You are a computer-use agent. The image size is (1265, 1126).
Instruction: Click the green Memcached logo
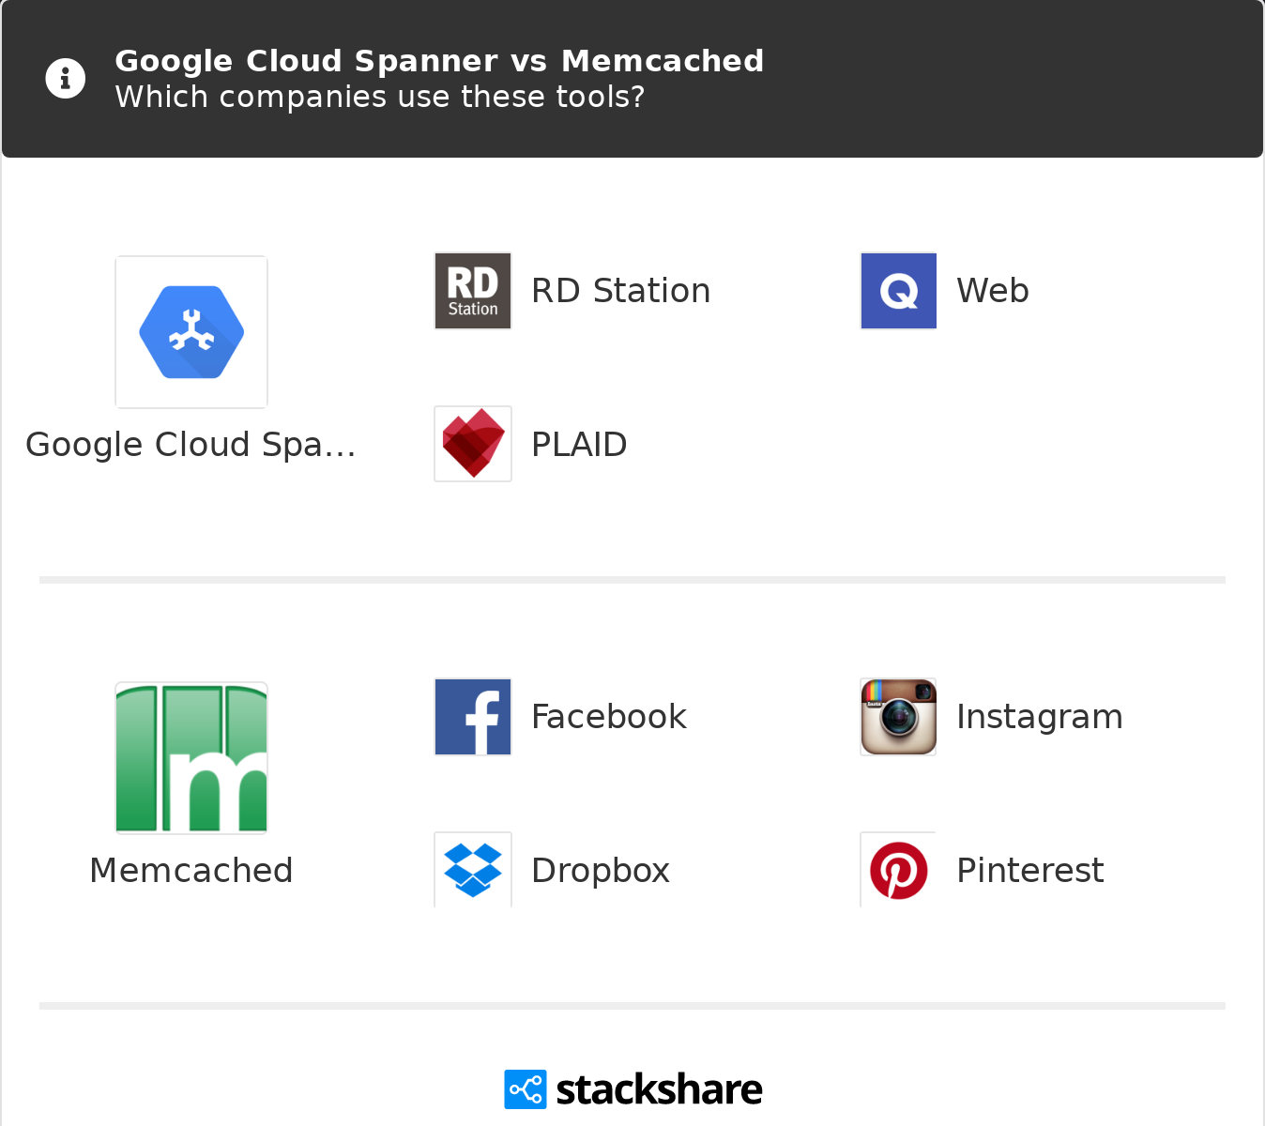191,757
